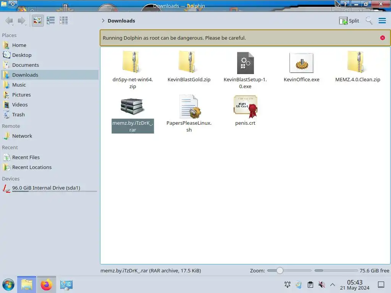Open the clipboard tray icon

point(310,284)
